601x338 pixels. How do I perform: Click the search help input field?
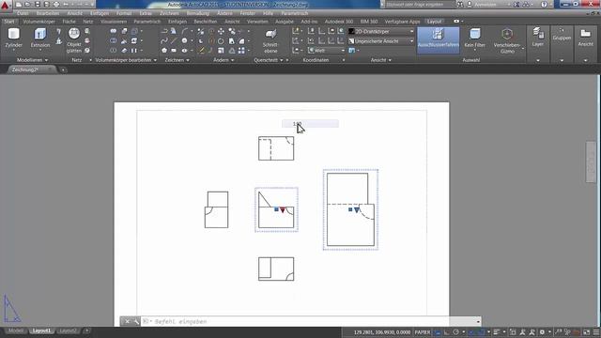coord(420,5)
